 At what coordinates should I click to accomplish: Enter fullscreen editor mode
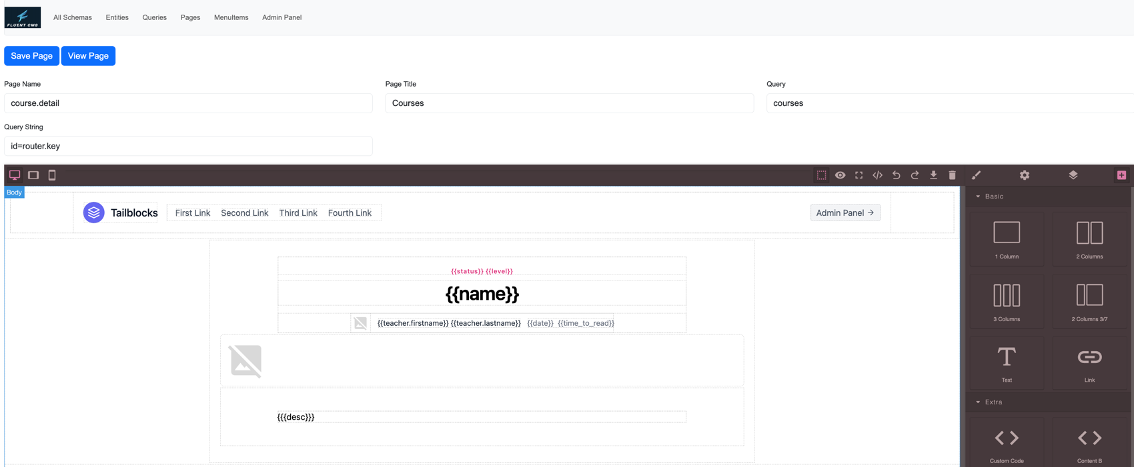tap(859, 175)
